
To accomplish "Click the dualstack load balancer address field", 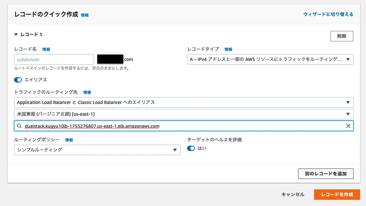I will (184, 126).
